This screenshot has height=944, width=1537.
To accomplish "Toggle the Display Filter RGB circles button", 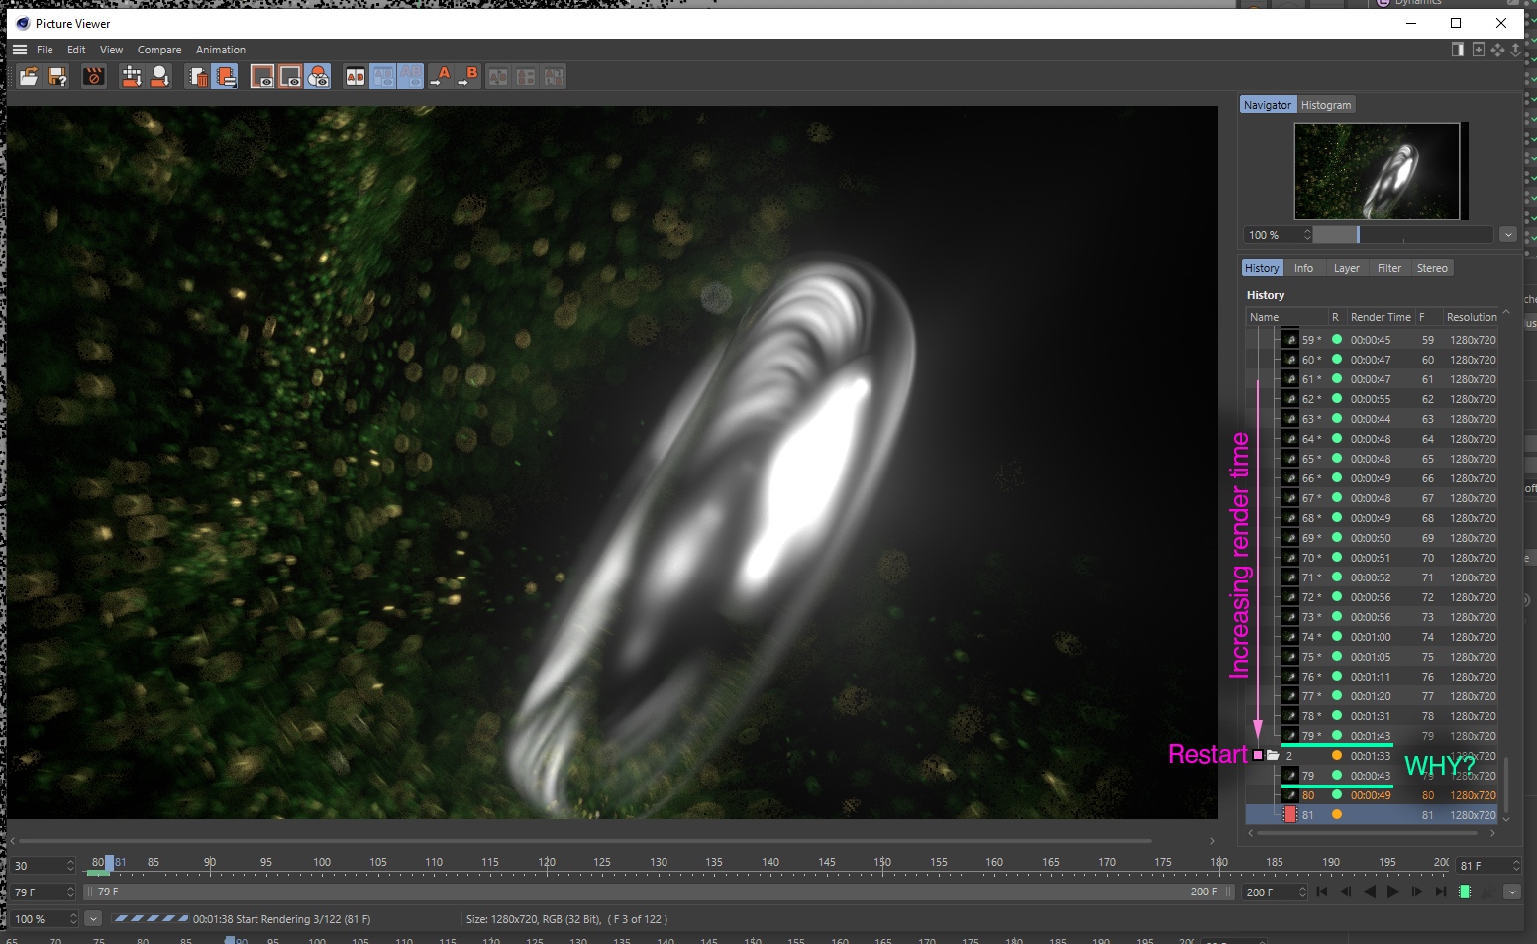I will [318, 76].
